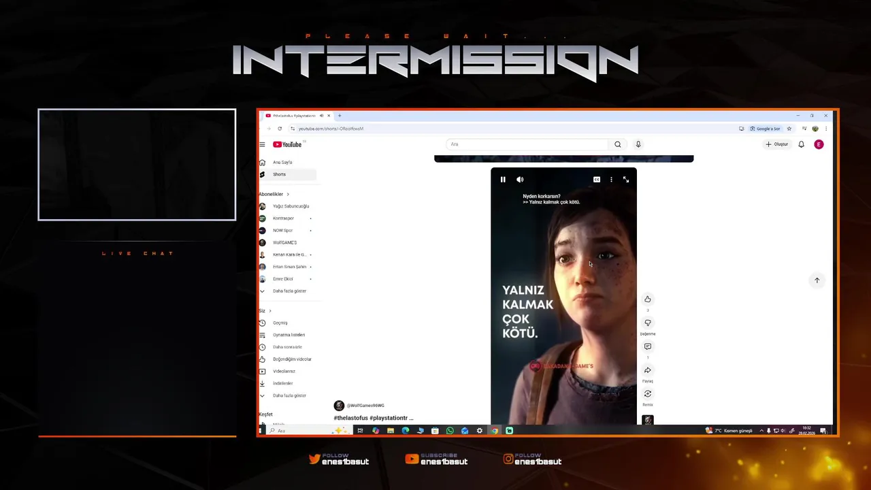The height and width of the screenshot is (490, 871).
Task: Open the Short's comments
Action: click(x=648, y=347)
